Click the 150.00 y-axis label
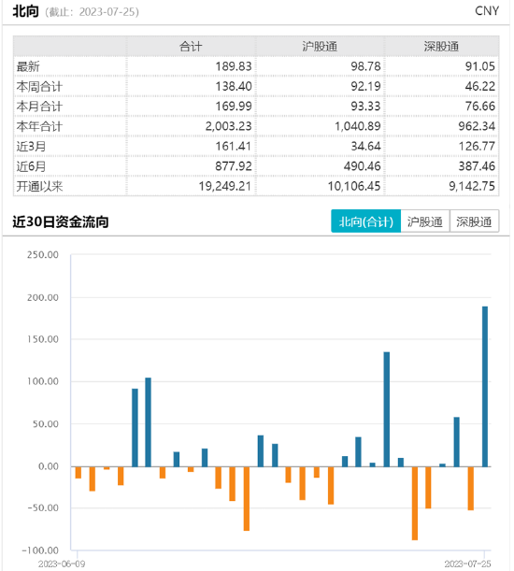Image resolution: width=514 pixels, height=571 pixels. point(43,339)
